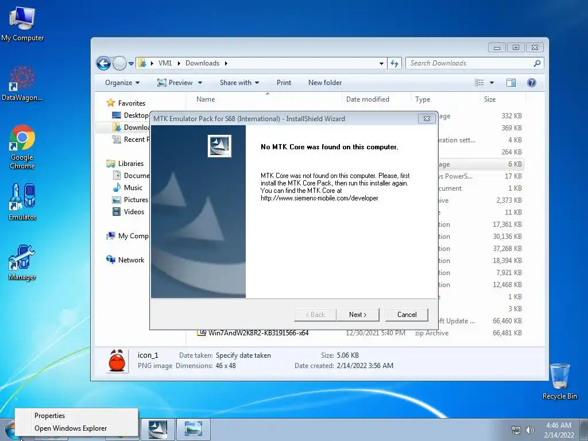Open recent pages dropdown arrow

(x=131, y=63)
